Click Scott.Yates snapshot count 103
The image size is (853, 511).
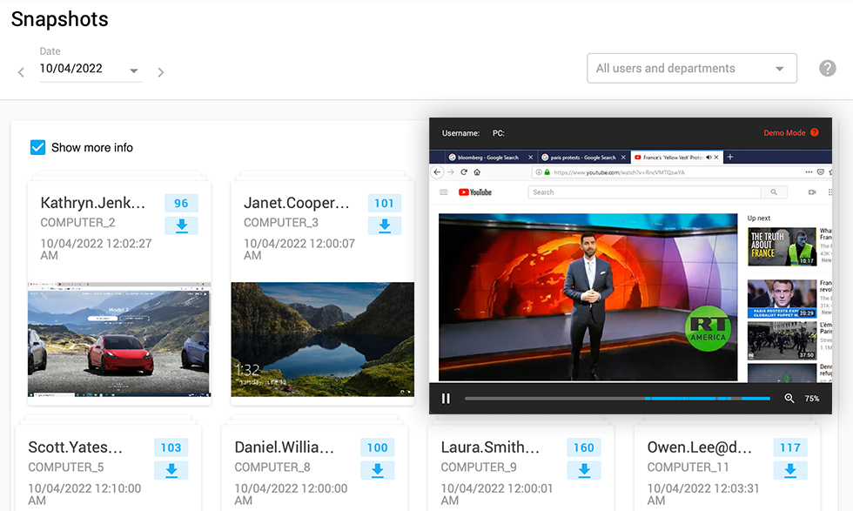click(171, 447)
